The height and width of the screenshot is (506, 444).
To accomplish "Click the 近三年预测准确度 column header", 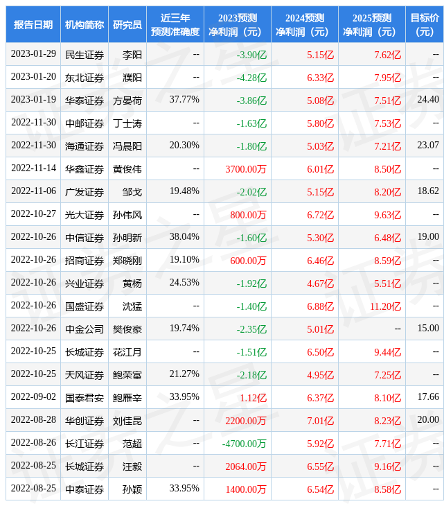I will coord(175,24).
